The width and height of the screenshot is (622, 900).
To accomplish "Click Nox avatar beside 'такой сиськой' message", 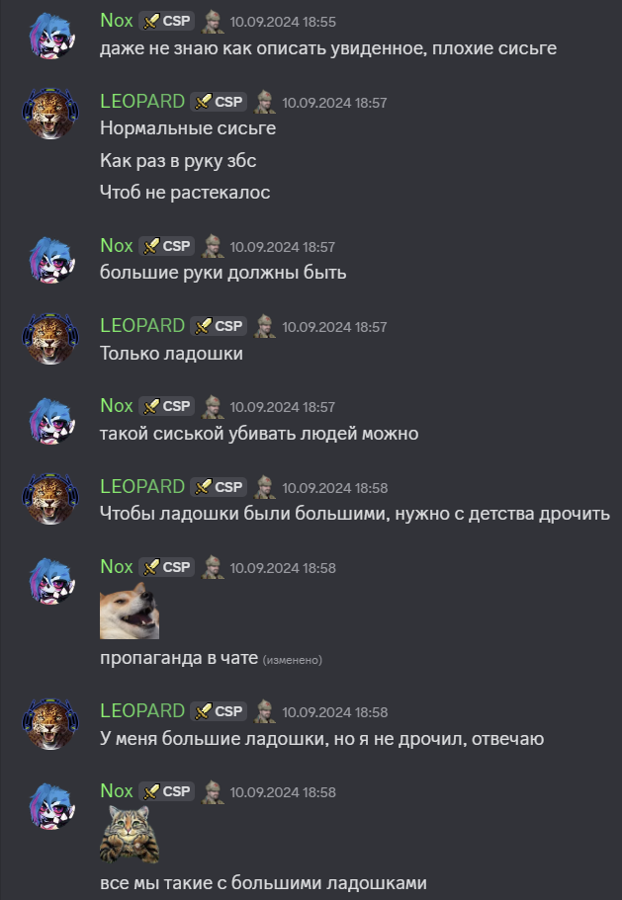I will coord(50,421).
